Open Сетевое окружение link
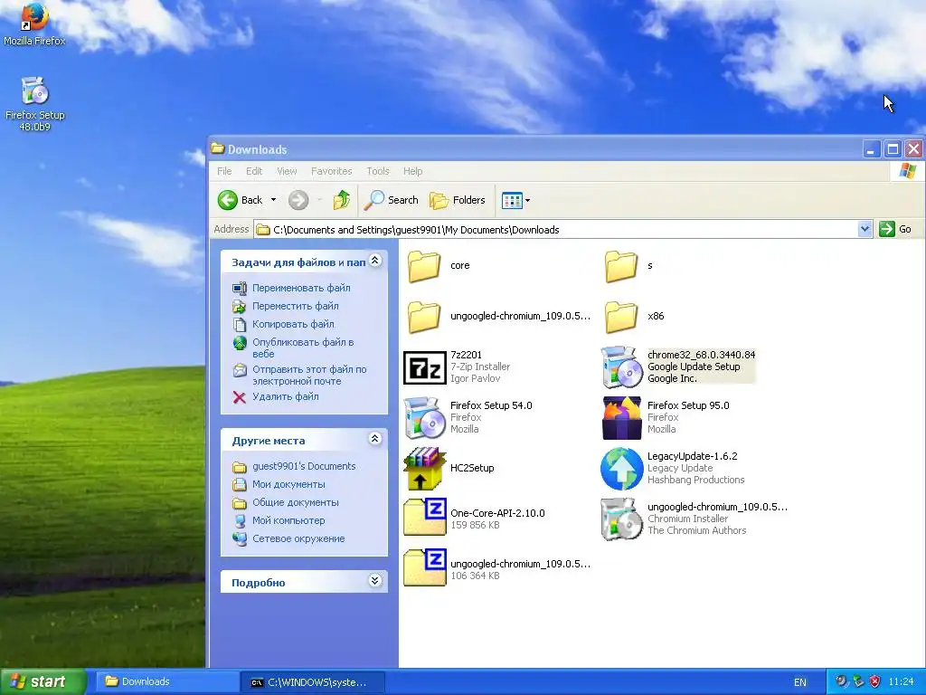Viewport: 926px width, 695px height. coord(298,539)
